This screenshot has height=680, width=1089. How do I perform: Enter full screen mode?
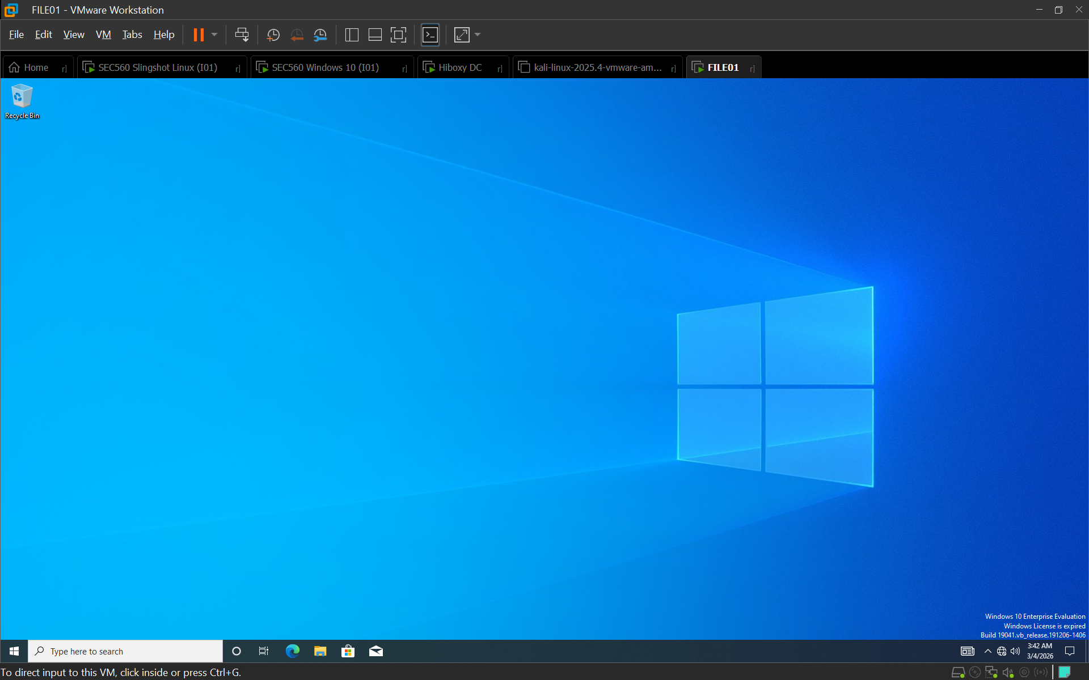398,35
